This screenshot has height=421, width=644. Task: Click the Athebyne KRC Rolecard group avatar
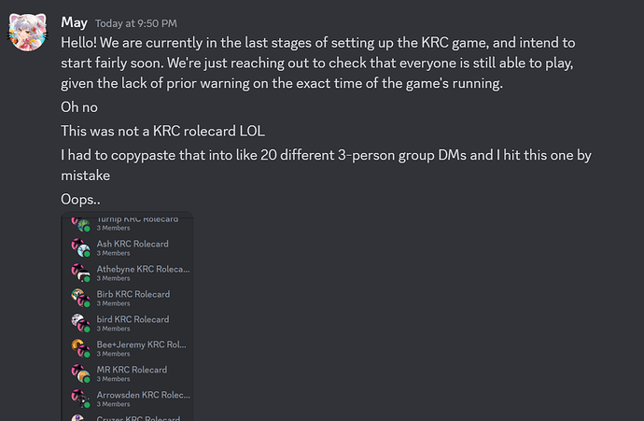[78, 273]
